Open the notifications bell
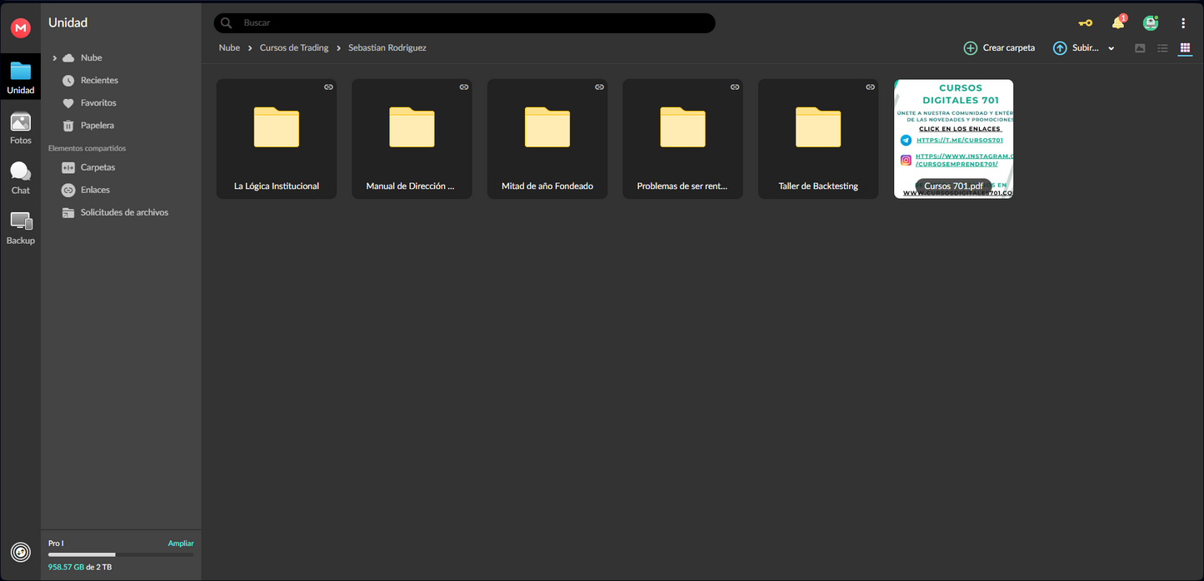The width and height of the screenshot is (1204, 581). point(1118,23)
